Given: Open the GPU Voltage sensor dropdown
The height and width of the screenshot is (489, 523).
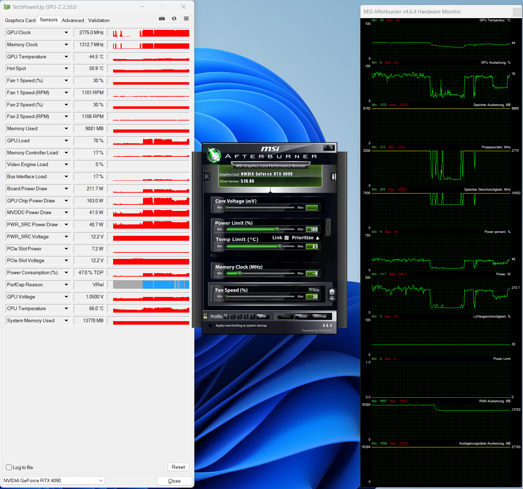Looking at the screenshot, I should 66,297.
